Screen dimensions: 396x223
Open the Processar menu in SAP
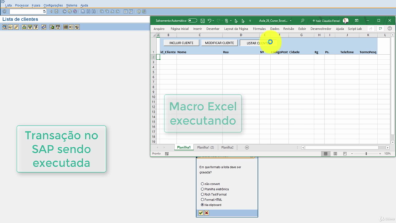click(x=22, y=6)
